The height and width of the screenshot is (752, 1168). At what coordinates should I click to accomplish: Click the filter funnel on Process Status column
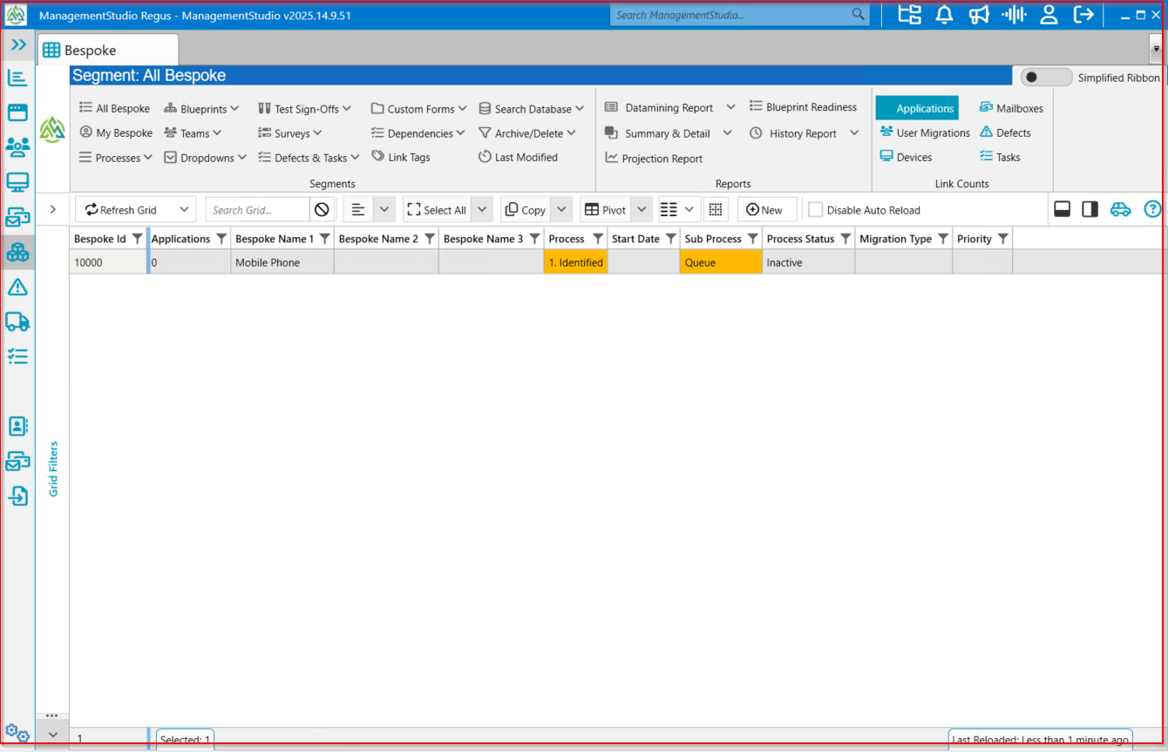(845, 239)
